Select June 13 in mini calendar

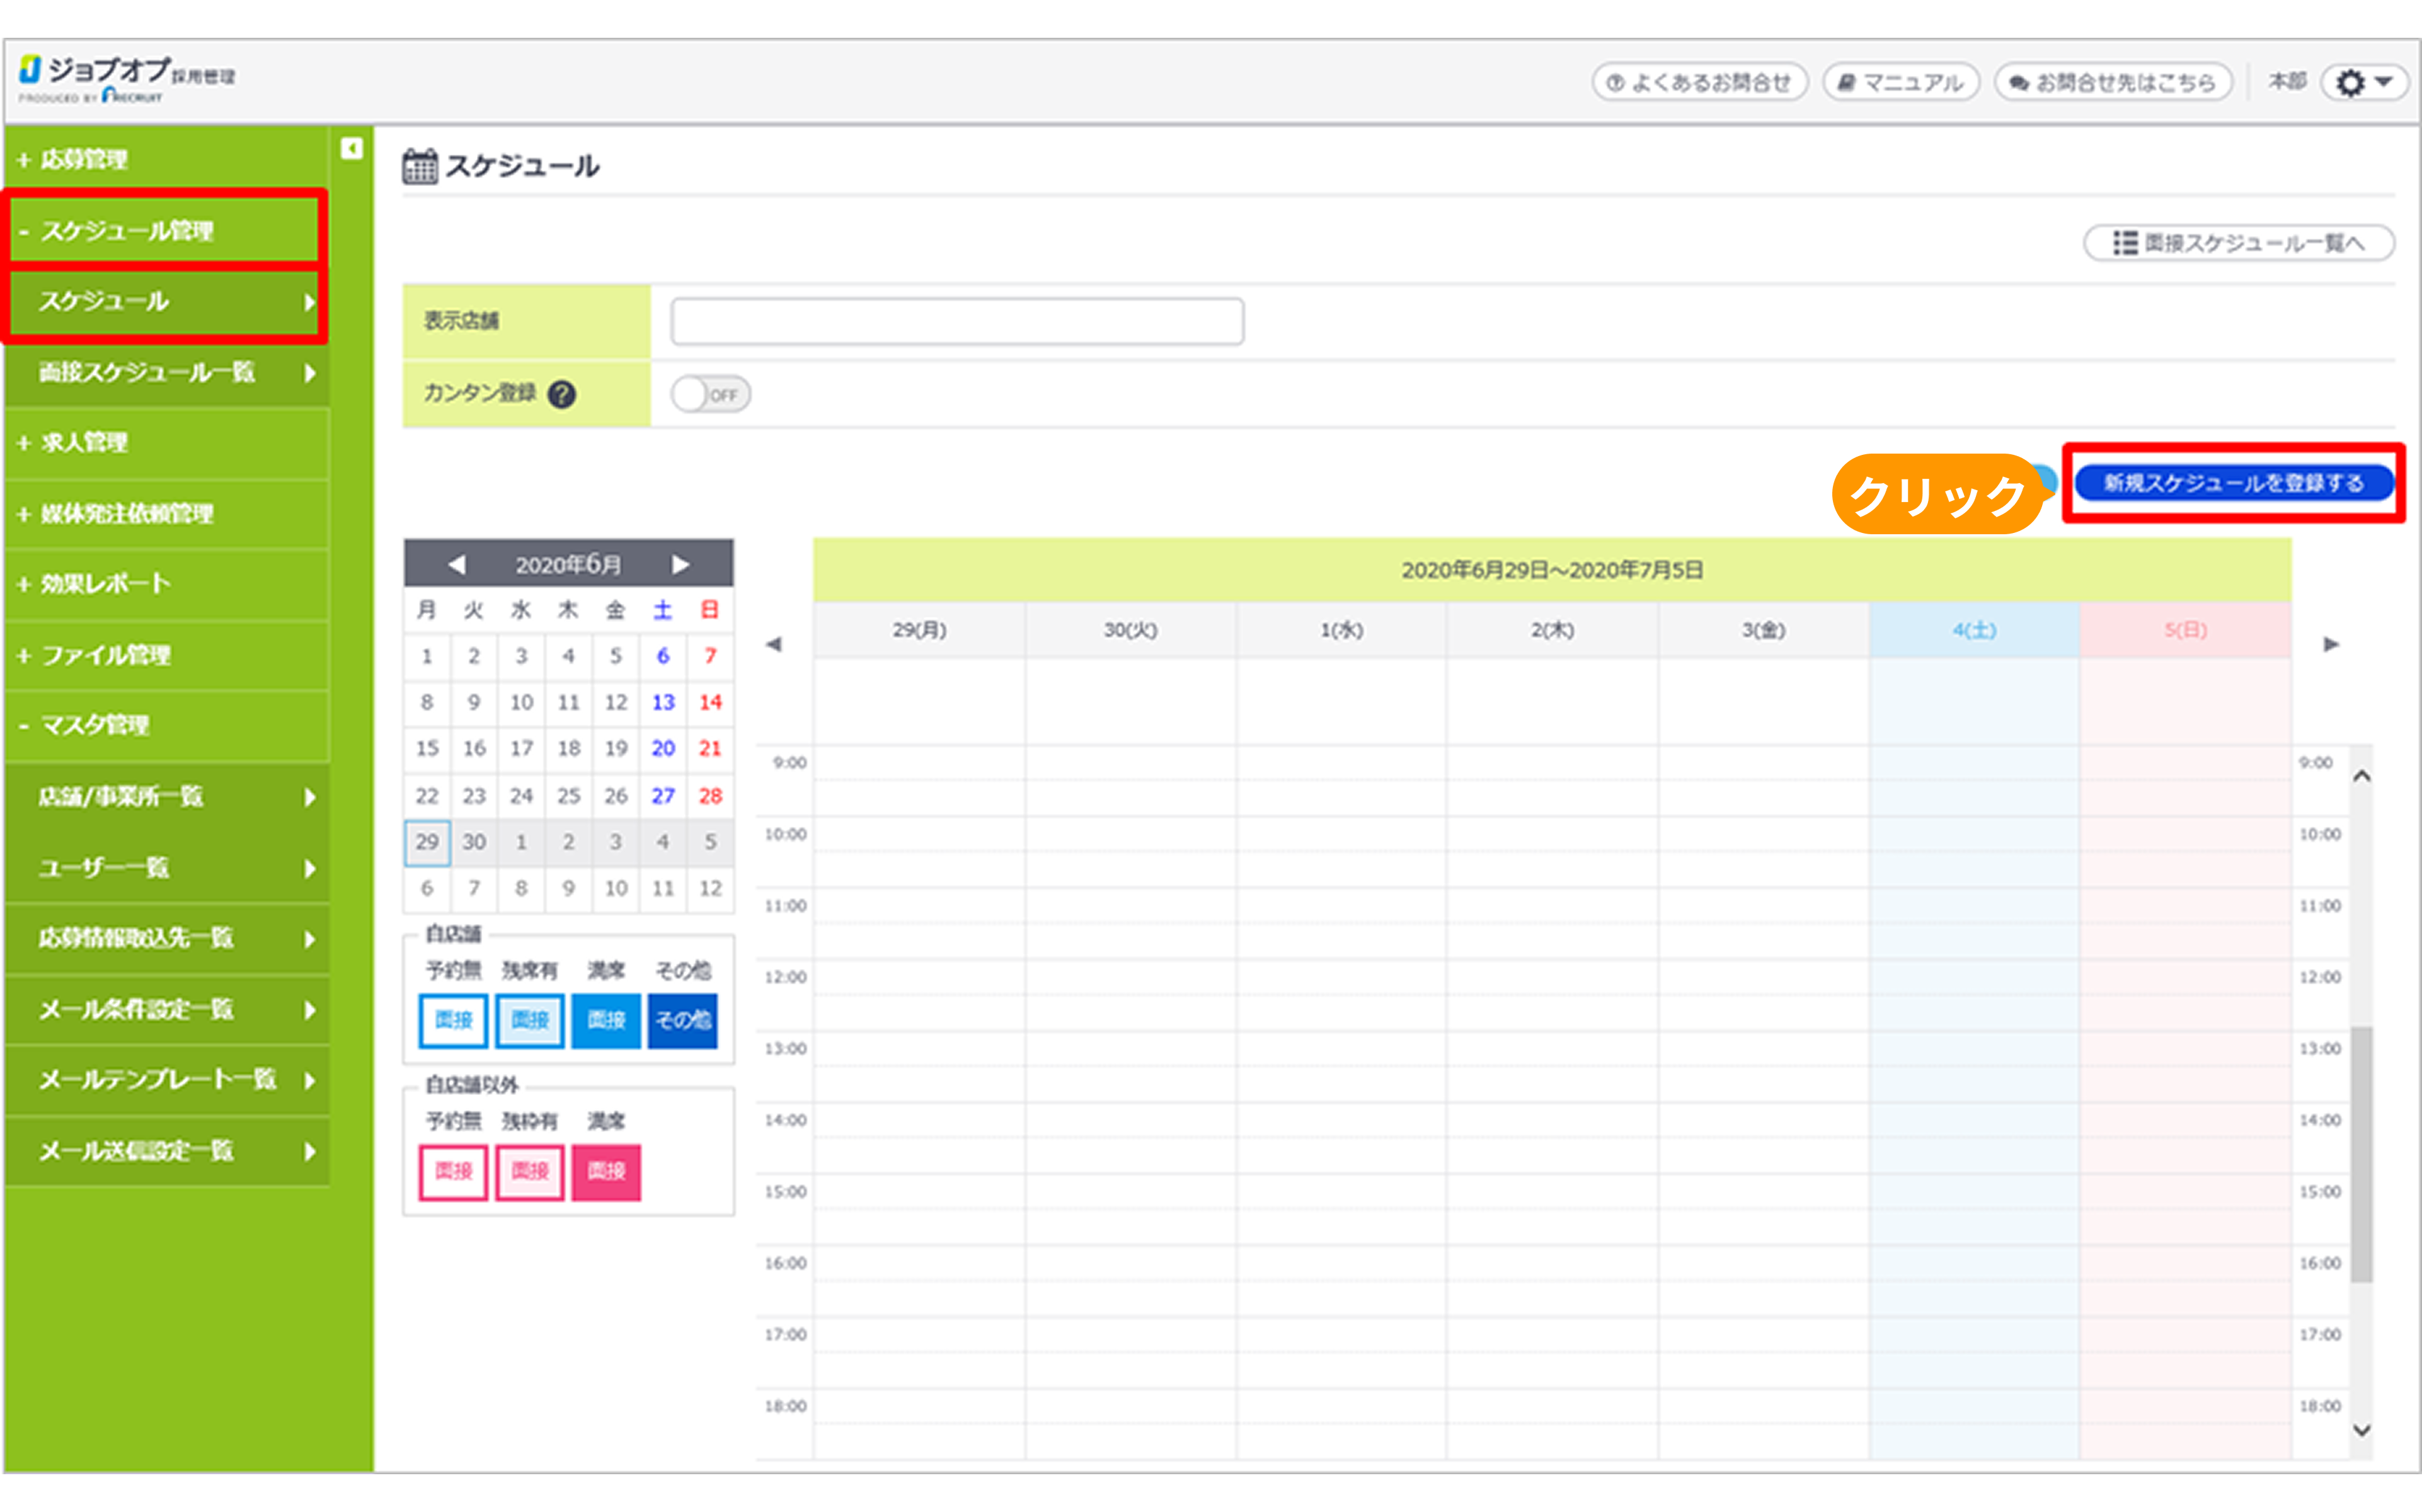click(x=662, y=702)
